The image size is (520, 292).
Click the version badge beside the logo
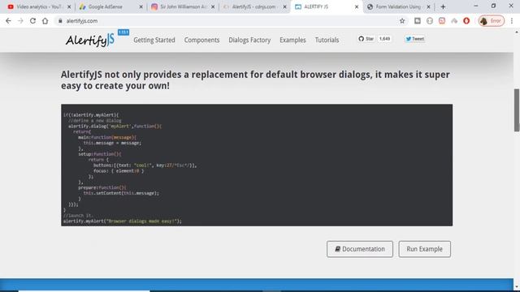[123, 32]
